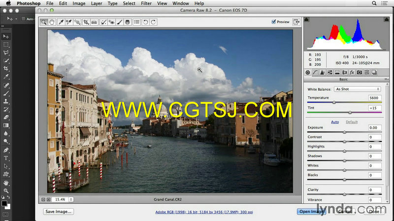Open the Layer menu
This screenshot has width=394, height=221.
(97, 3)
